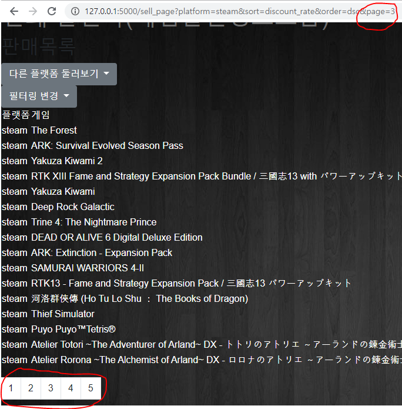Open the 다른 플랫폼 둘러보기 dropdown
The width and height of the screenshot is (402, 409).
click(x=59, y=74)
